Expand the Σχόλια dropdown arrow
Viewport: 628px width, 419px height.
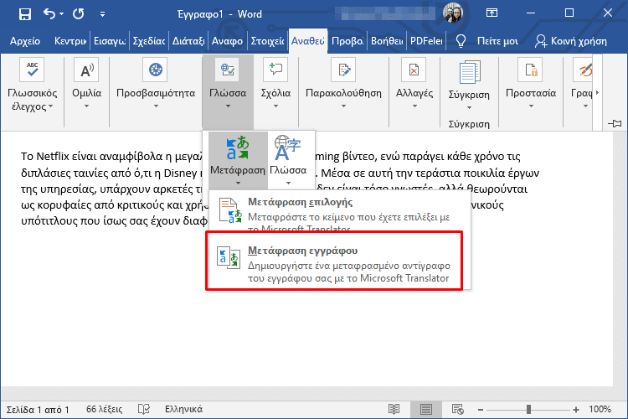pyautogui.click(x=275, y=106)
